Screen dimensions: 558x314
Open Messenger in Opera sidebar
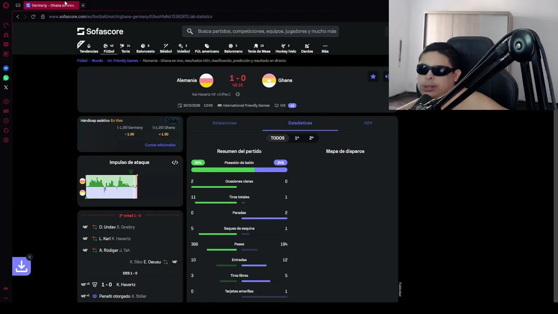tap(6, 68)
